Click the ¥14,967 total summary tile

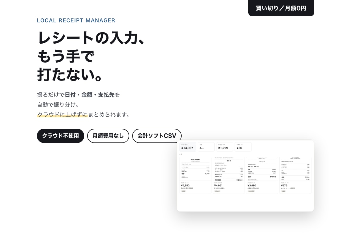click(188, 147)
